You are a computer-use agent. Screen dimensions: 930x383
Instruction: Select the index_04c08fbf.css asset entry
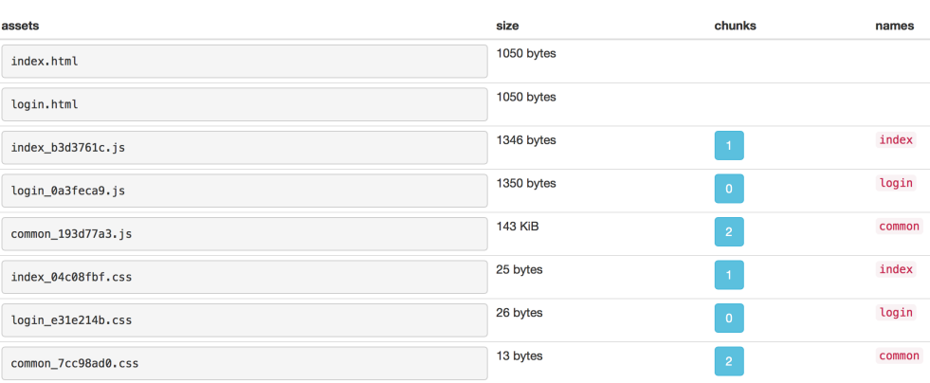tap(245, 277)
